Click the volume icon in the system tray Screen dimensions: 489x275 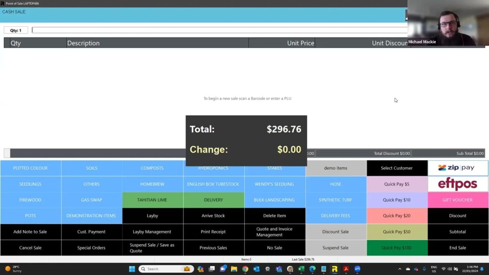450,268
